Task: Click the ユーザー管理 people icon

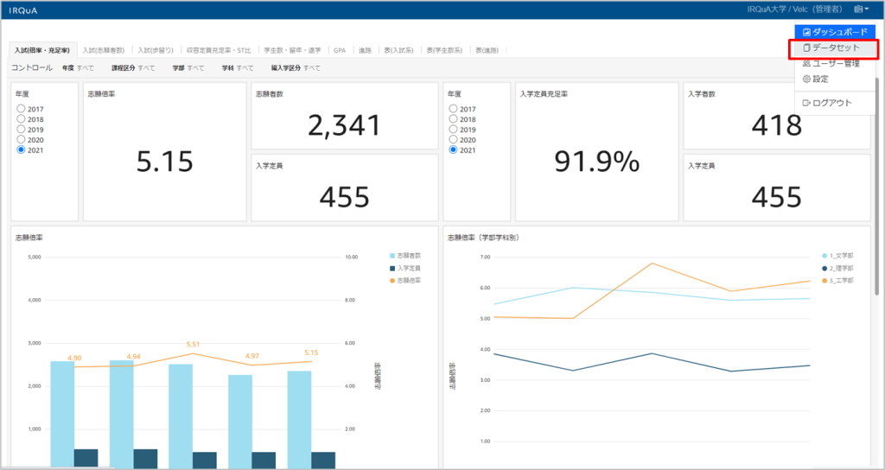Action: [806, 64]
